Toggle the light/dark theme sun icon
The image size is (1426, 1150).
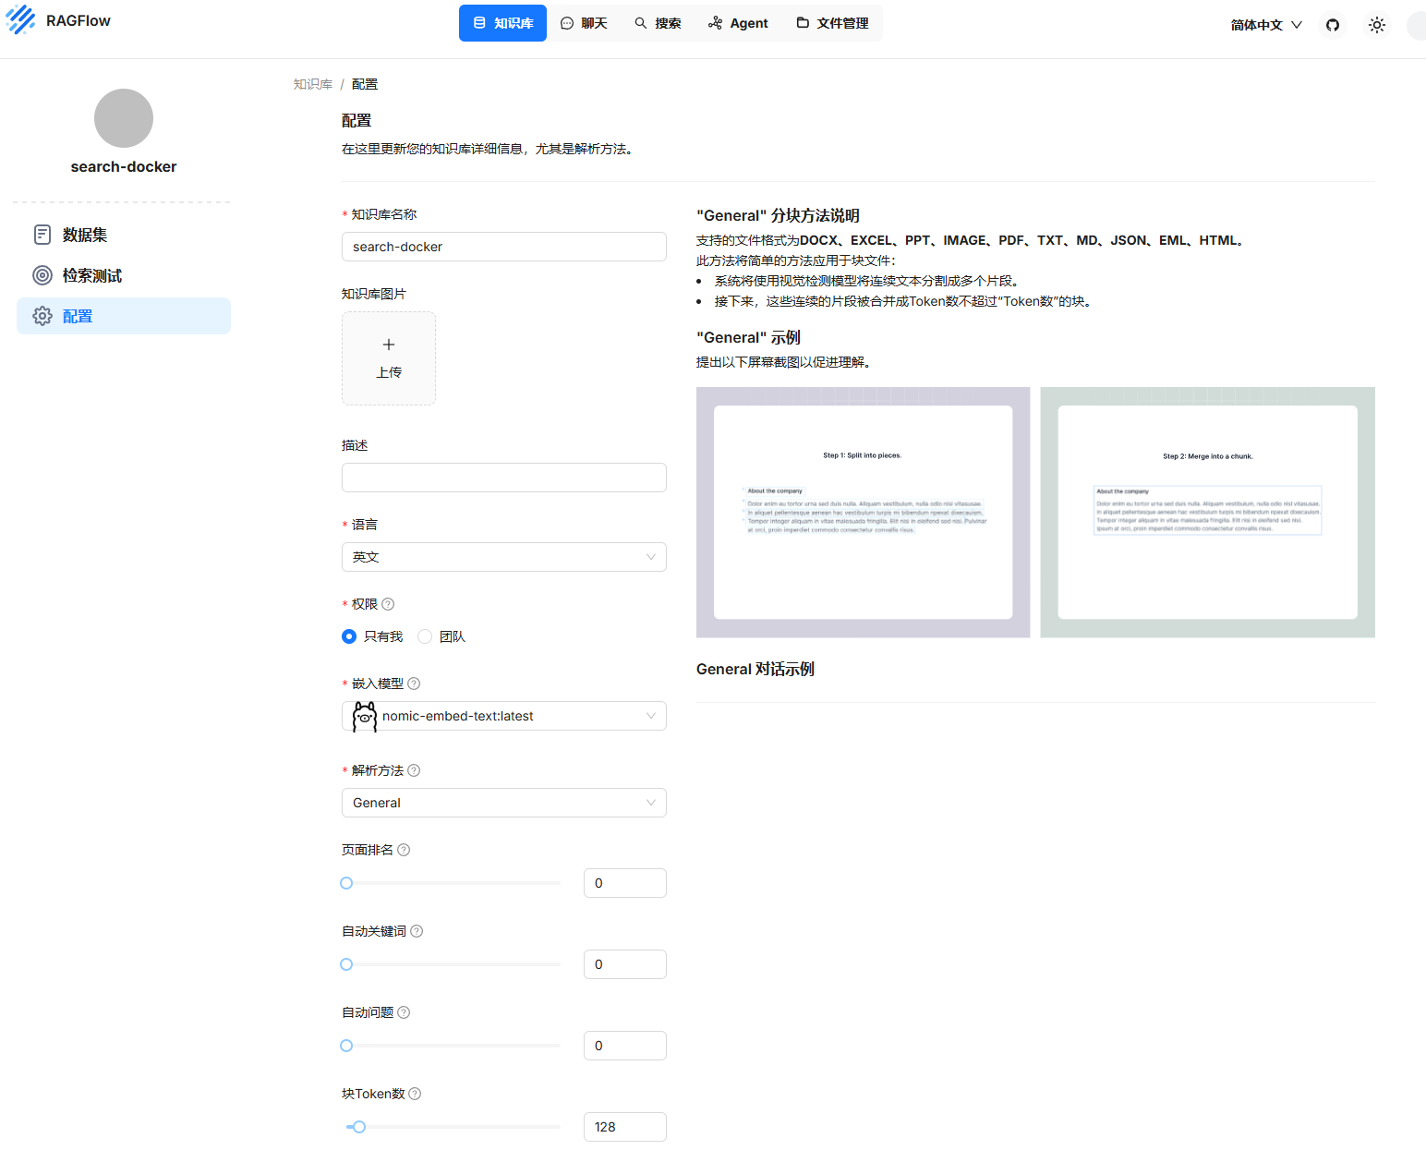click(1376, 25)
